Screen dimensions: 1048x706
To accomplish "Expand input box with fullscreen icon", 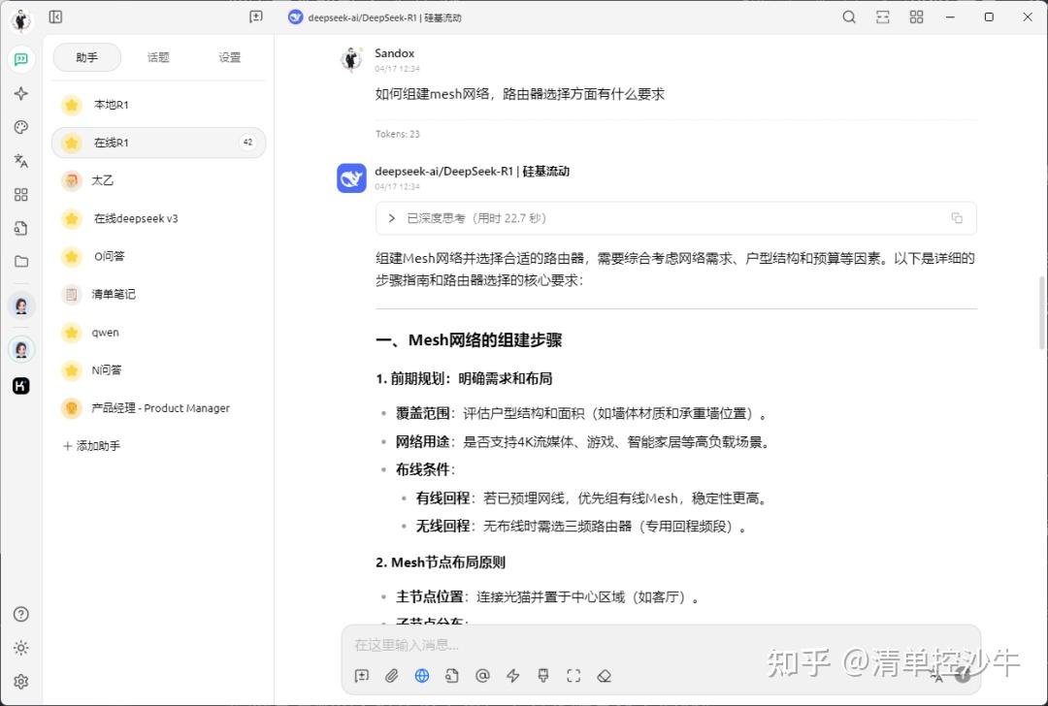I will 573,676.
